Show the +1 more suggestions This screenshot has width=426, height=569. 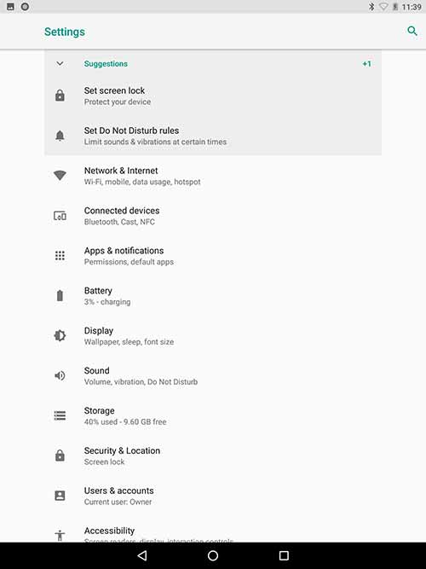point(366,64)
